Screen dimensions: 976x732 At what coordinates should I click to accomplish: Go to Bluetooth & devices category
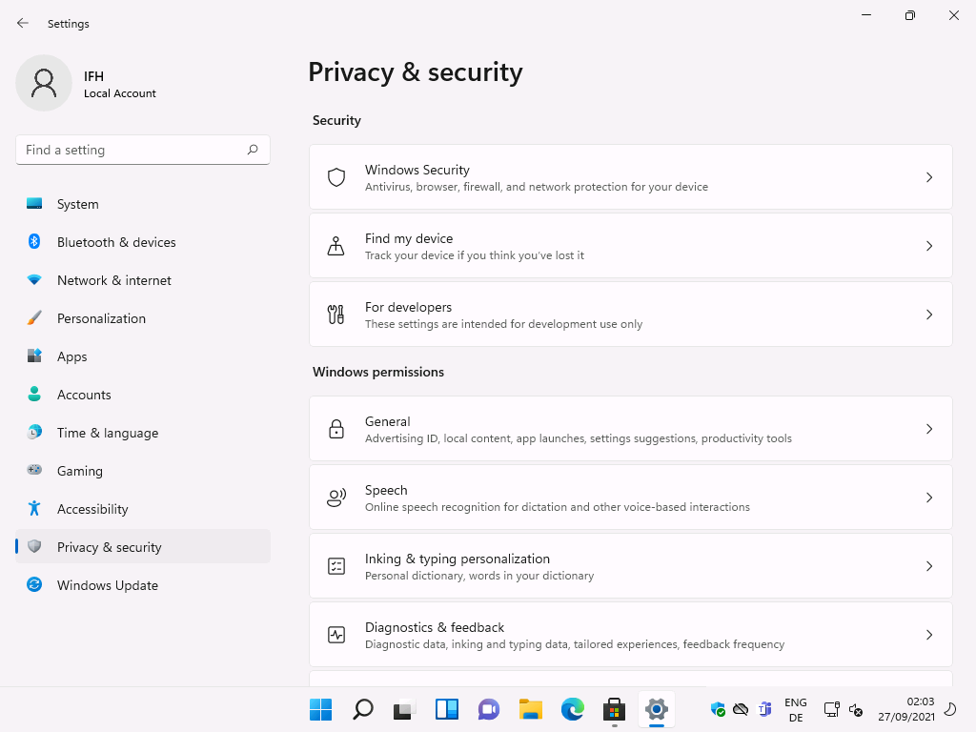tap(143, 241)
